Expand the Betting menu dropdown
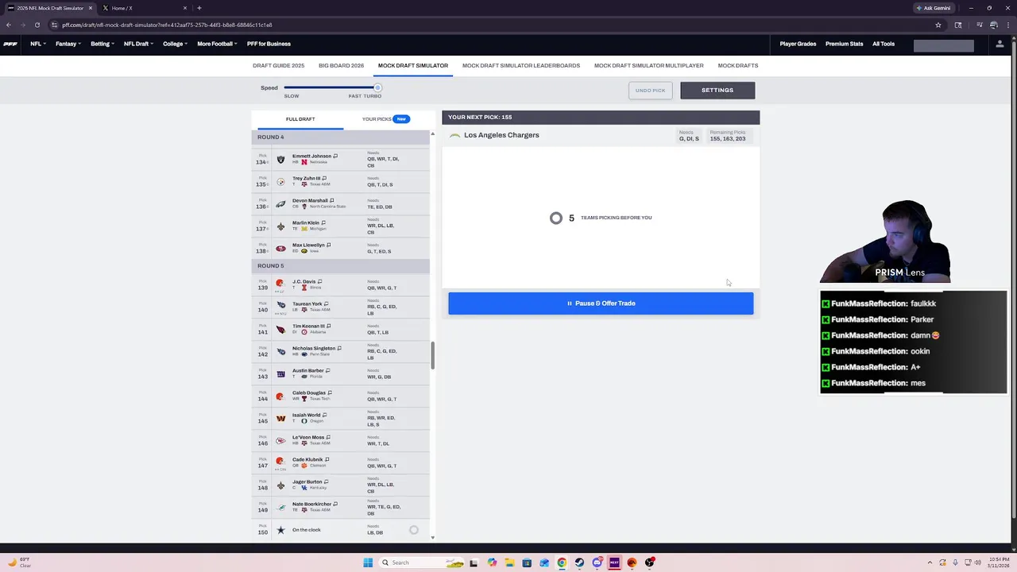Image resolution: width=1017 pixels, height=572 pixels. 102,44
